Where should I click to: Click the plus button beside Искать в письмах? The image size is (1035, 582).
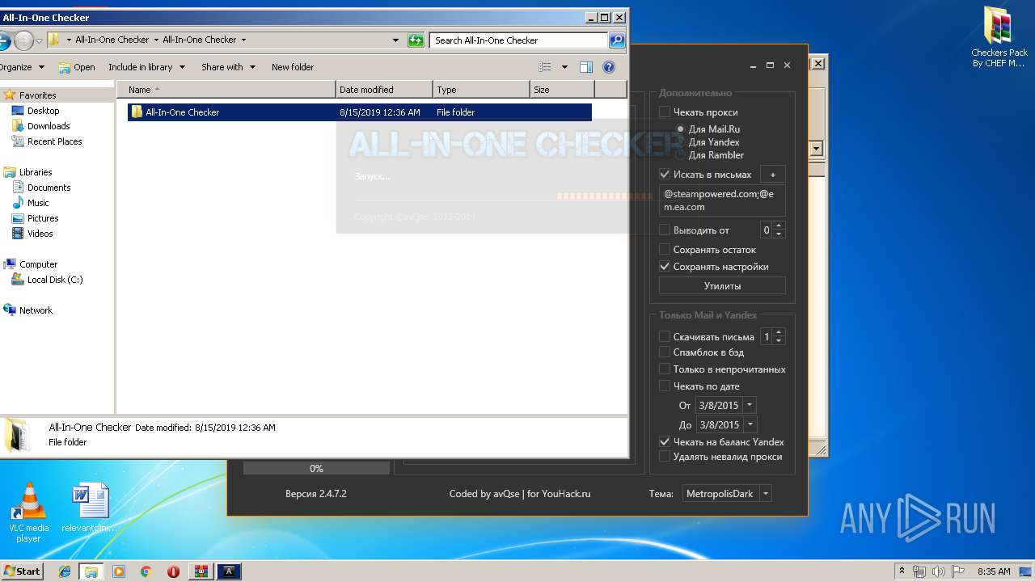point(772,174)
